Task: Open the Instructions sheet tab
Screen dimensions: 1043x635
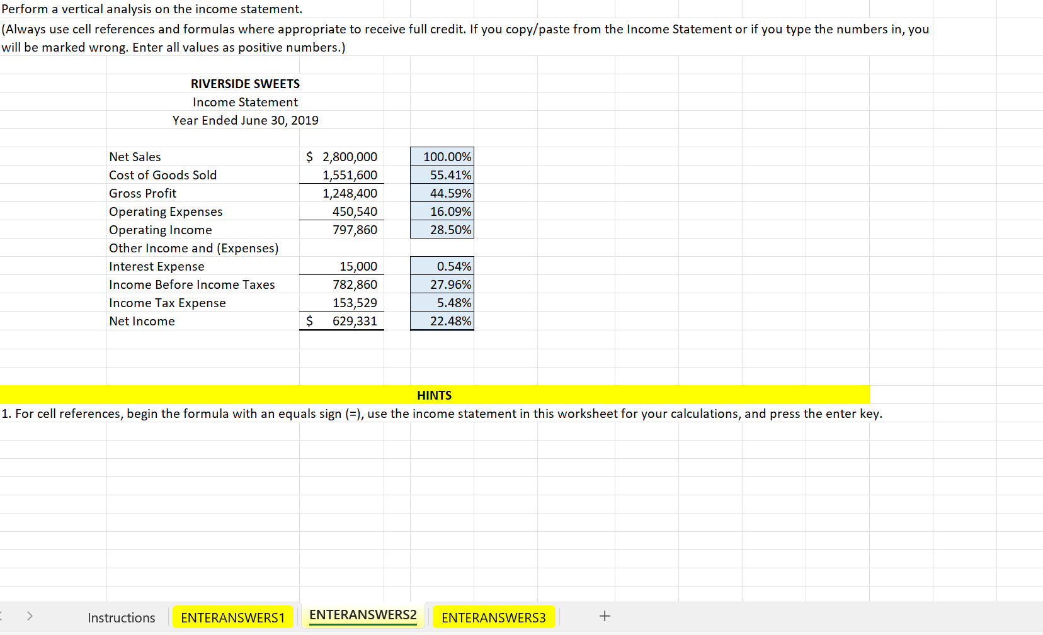Action: (121, 617)
